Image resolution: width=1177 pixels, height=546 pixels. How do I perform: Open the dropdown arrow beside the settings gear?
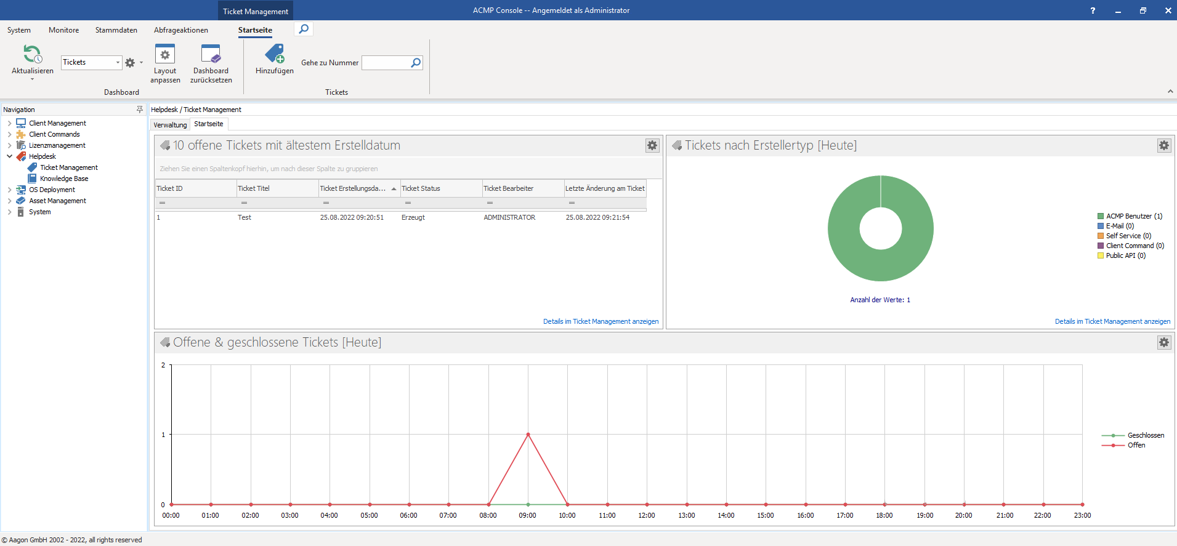pyautogui.click(x=141, y=63)
